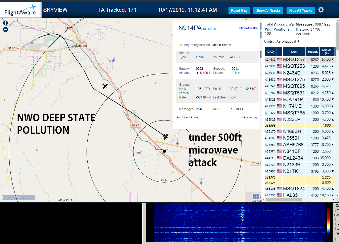Image resolution: width=339 pixels, height=244 pixels.
Task: Select the N466SH aircraft row
Action: click(x=300, y=131)
